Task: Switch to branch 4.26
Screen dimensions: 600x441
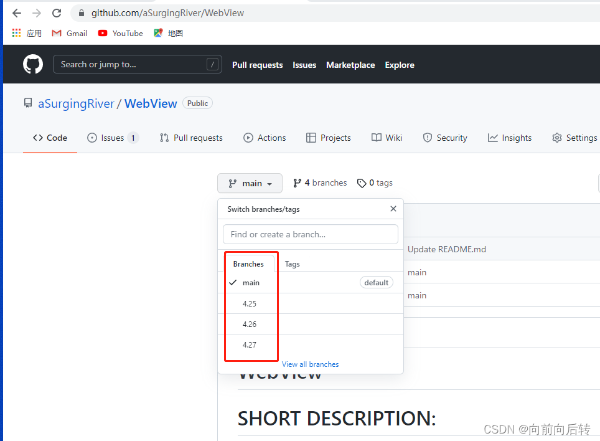Action: click(x=311, y=325)
